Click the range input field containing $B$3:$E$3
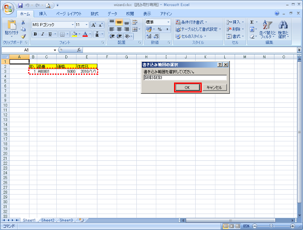 185,78
